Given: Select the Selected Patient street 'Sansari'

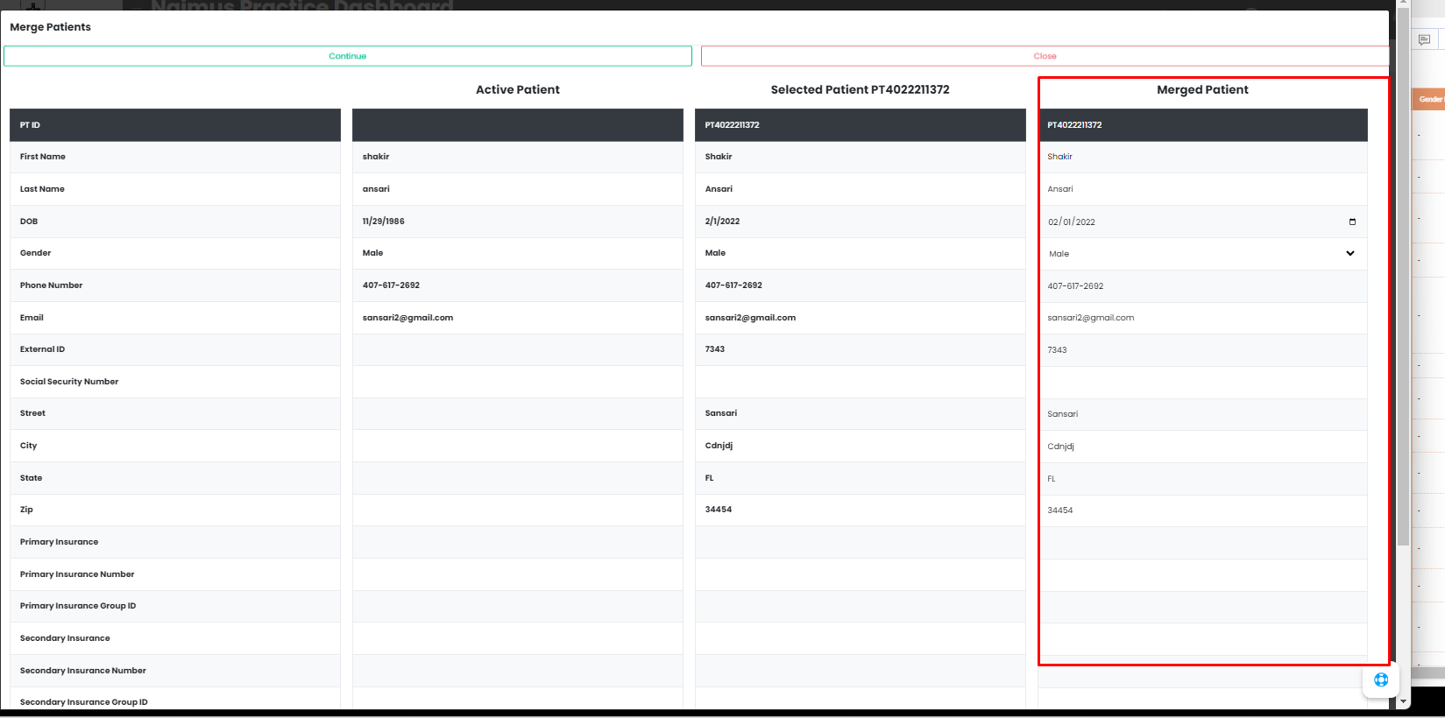Looking at the screenshot, I should 721,413.
